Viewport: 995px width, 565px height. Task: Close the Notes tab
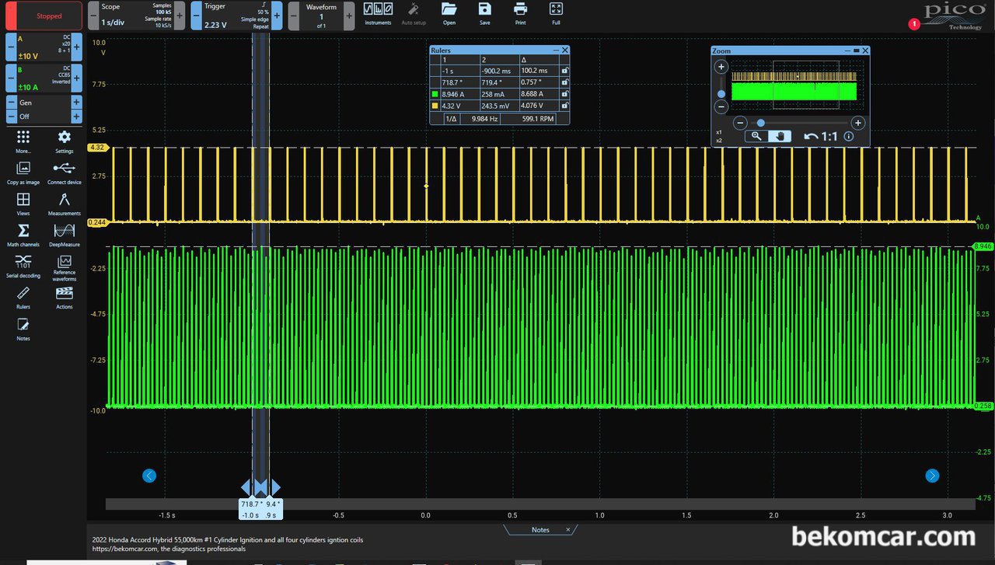[x=567, y=530]
